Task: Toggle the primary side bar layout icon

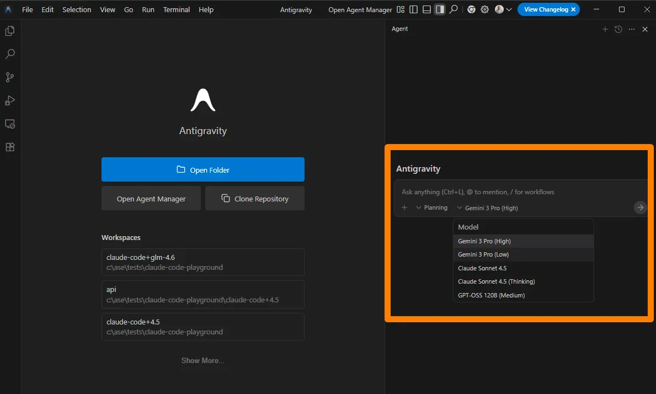Action: [x=413, y=9]
